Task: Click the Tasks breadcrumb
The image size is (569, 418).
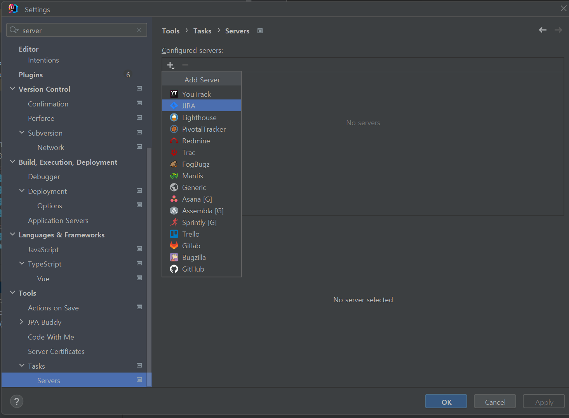Action: (202, 31)
